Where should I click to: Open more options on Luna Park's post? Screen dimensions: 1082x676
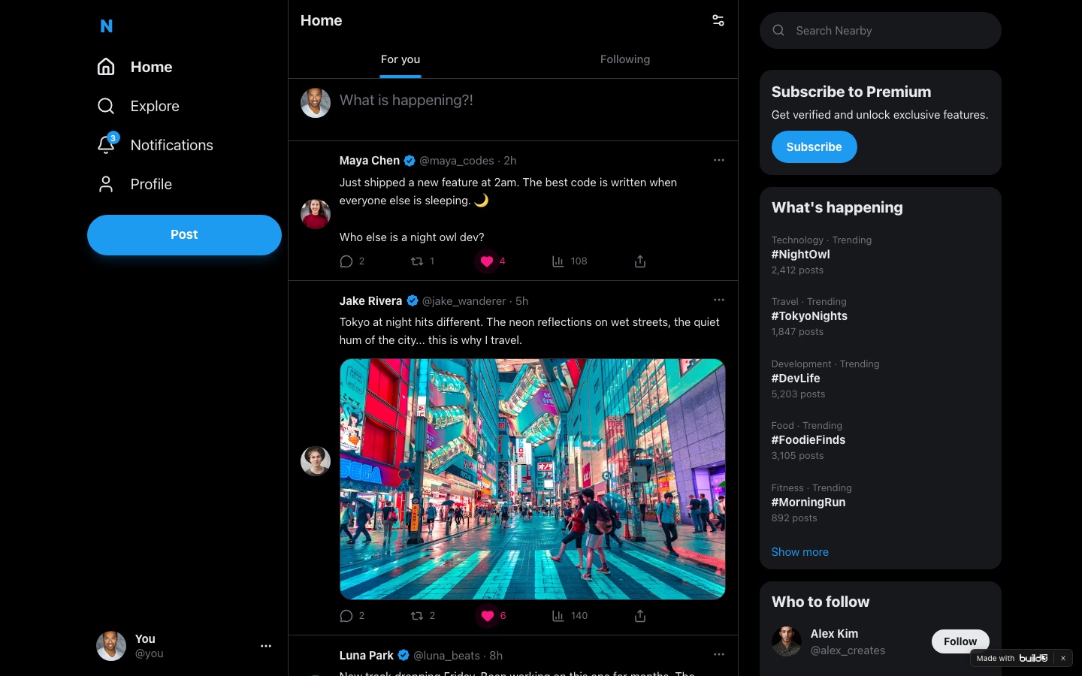pos(719,654)
